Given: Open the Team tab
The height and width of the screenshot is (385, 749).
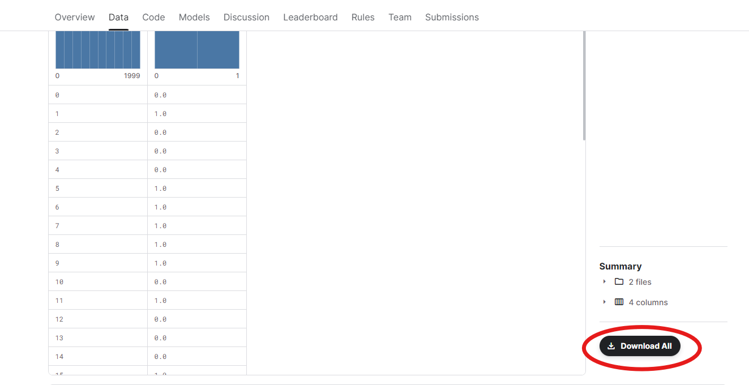Looking at the screenshot, I should [x=400, y=17].
